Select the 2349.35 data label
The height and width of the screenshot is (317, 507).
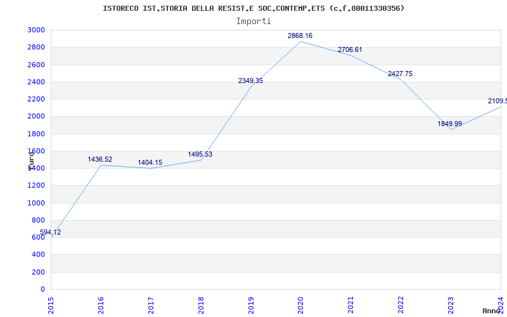250,81
